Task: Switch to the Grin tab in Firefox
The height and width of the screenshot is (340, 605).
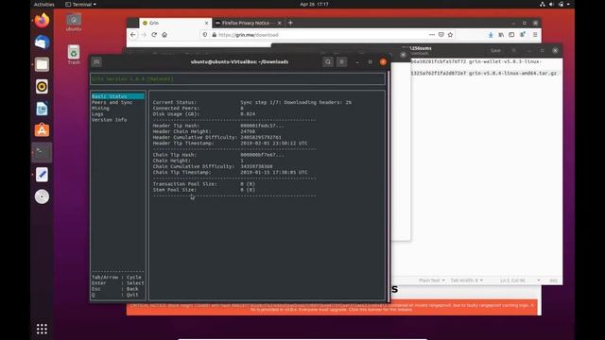Action: [x=175, y=23]
